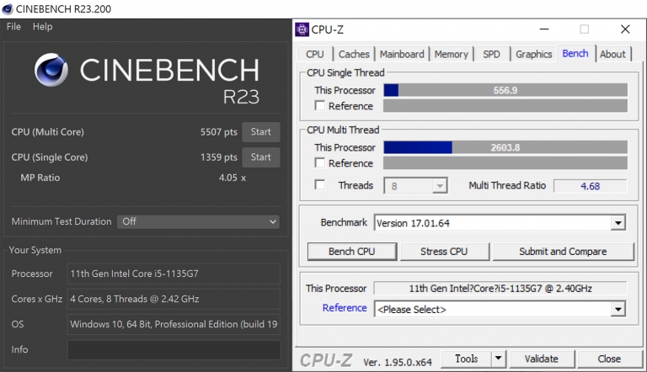Screen dimensions: 647x372
Task: Click the Ver. 1.95.0.x64 version text
Action: click(398, 362)
